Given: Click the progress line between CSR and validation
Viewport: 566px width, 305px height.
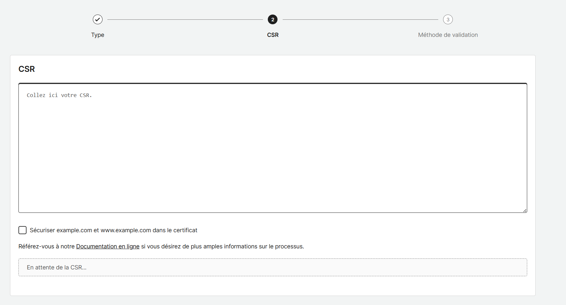Looking at the screenshot, I should (x=360, y=19).
